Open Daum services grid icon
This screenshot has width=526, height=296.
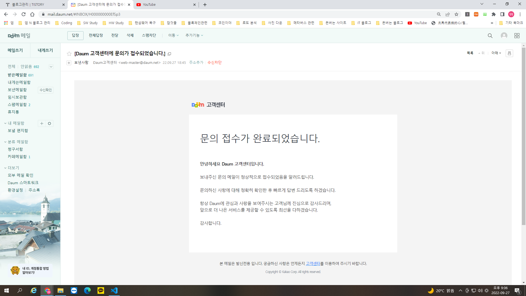click(x=517, y=36)
